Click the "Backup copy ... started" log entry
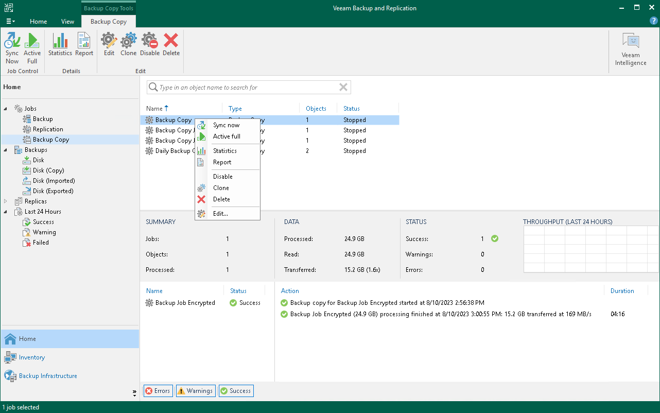 (x=387, y=303)
